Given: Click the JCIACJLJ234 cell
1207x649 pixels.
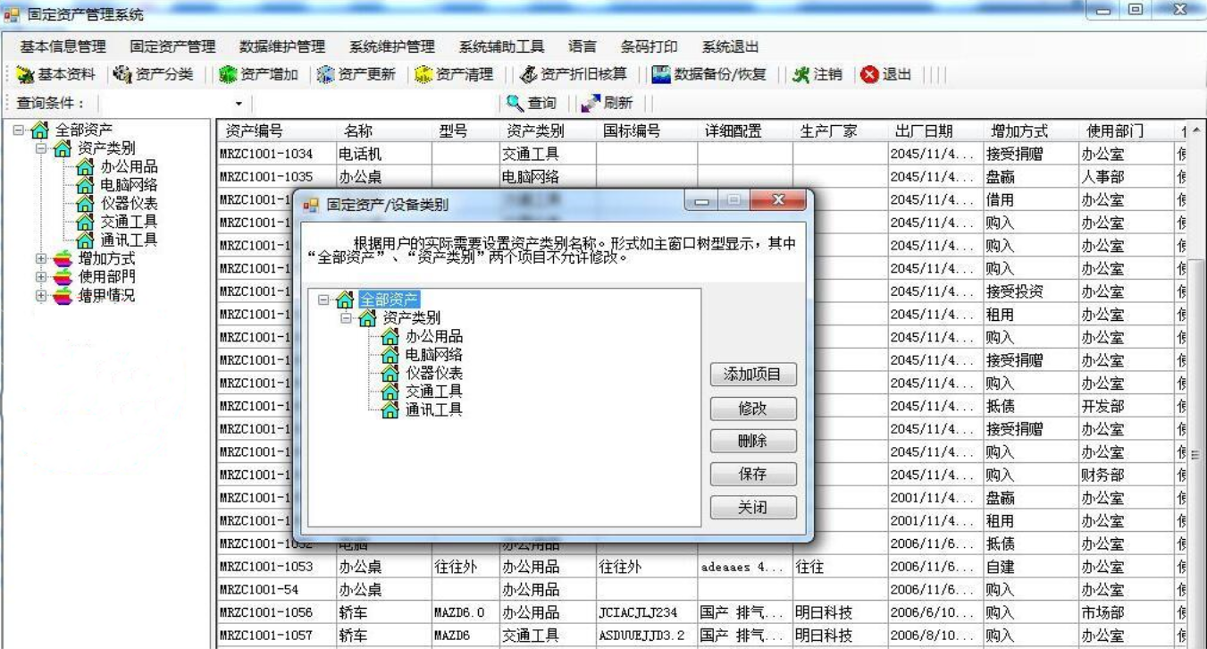Looking at the screenshot, I should 646,612.
